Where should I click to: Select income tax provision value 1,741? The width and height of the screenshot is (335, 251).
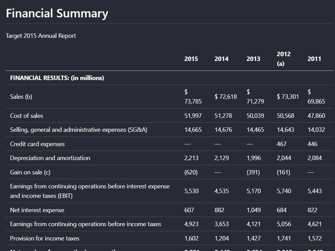click(x=284, y=238)
